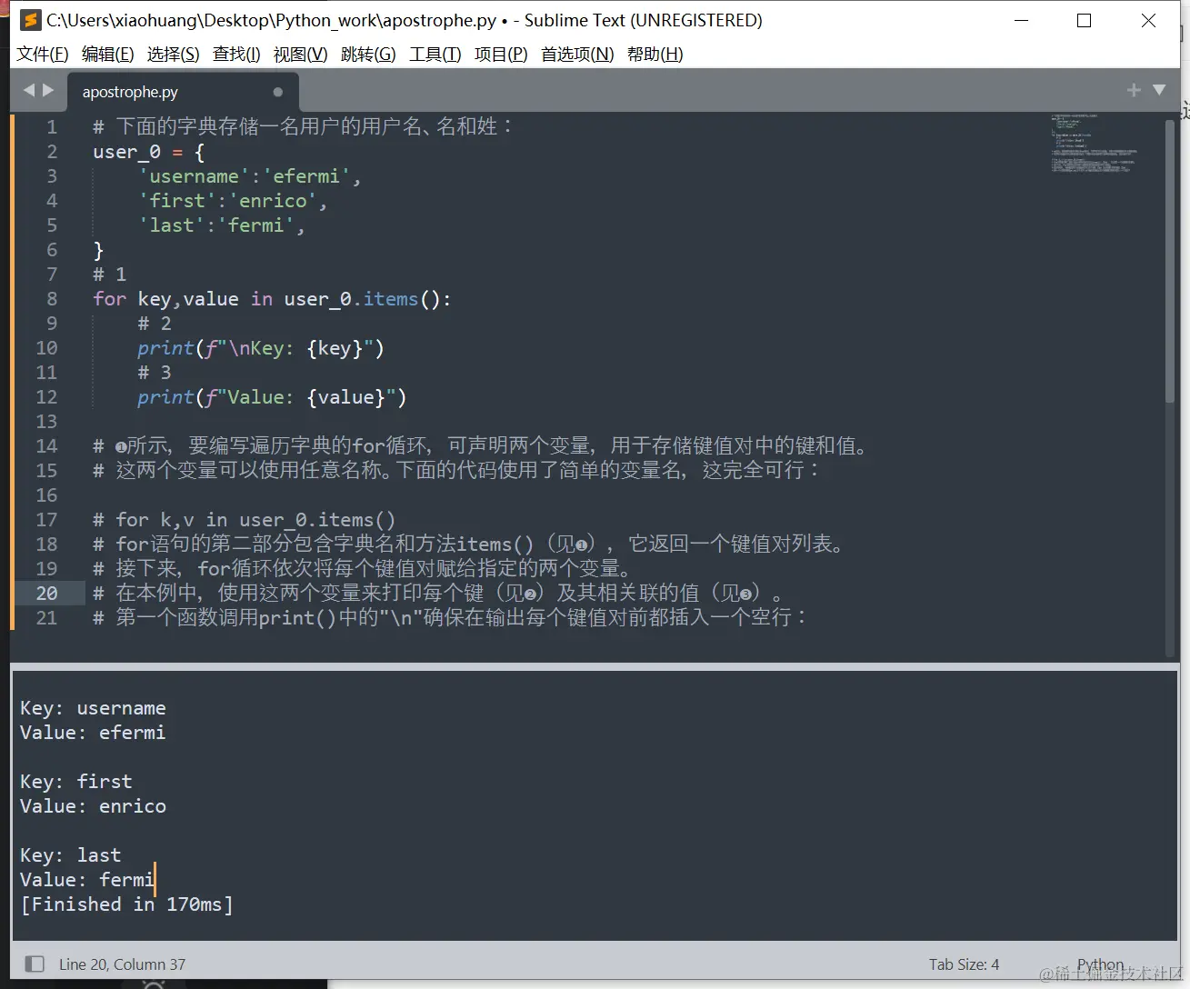Click line number 13 in gutter

(x=46, y=422)
